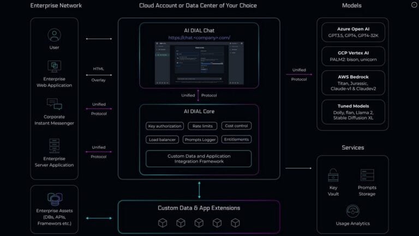Click 'Dolly, flan, Llama 2, Stable Diffusion XL' text
The image size is (419, 236).
click(x=354, y=116)
